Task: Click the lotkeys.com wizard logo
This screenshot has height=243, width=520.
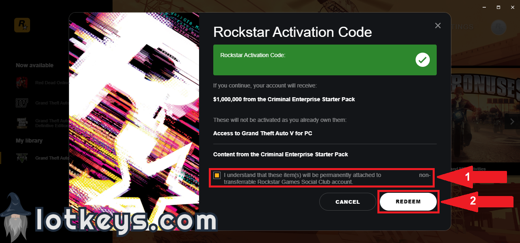Action: click(x=108, y=219)
